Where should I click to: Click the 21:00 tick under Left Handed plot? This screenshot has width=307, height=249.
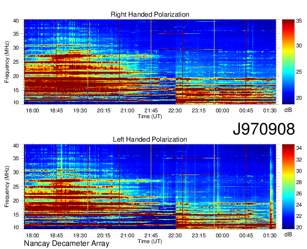click(127, 235)
